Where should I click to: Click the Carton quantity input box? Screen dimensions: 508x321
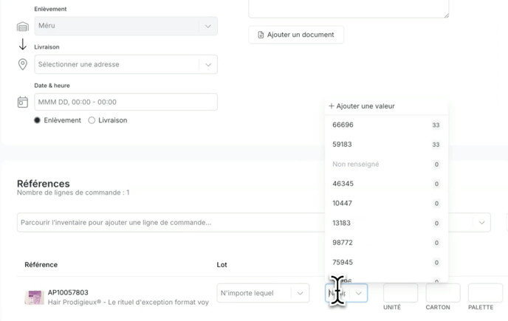[x=442, y=293]
